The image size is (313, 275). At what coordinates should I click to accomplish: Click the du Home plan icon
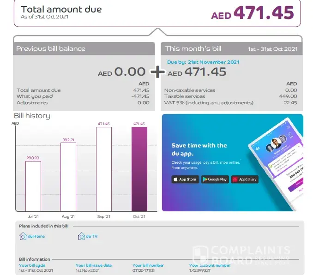[23, 236]
